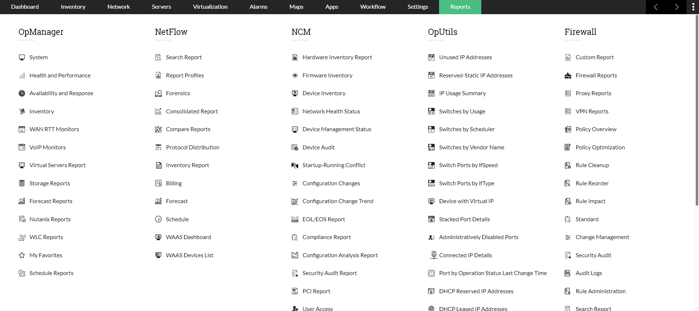Open the VPN Reports link
The width and height of the screenshot is (699, 311).
point(592,112)
